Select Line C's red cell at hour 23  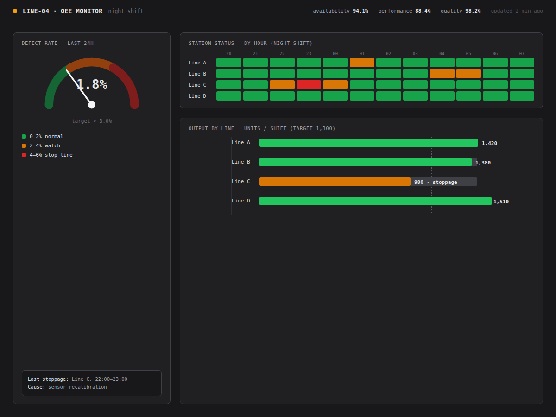click(x=309, y=85)
